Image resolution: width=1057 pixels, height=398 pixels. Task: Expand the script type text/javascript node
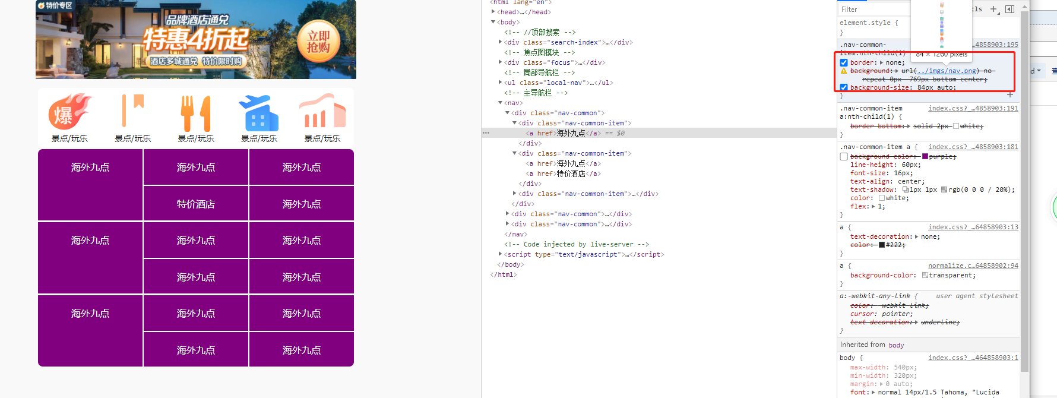click(500, 254)
